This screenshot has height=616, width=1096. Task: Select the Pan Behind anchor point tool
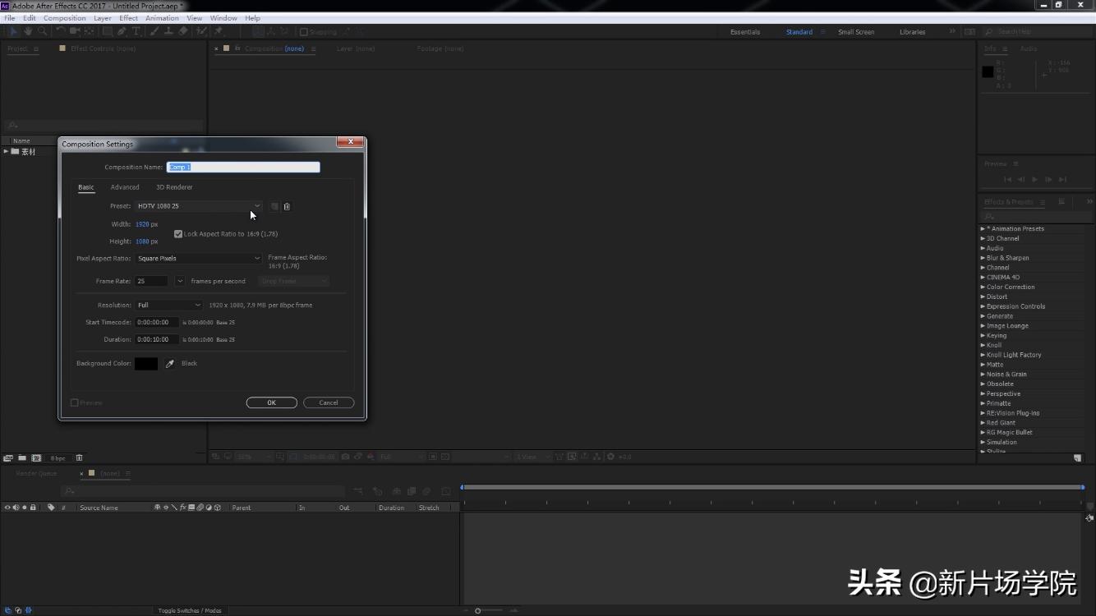tap(89, 31)
